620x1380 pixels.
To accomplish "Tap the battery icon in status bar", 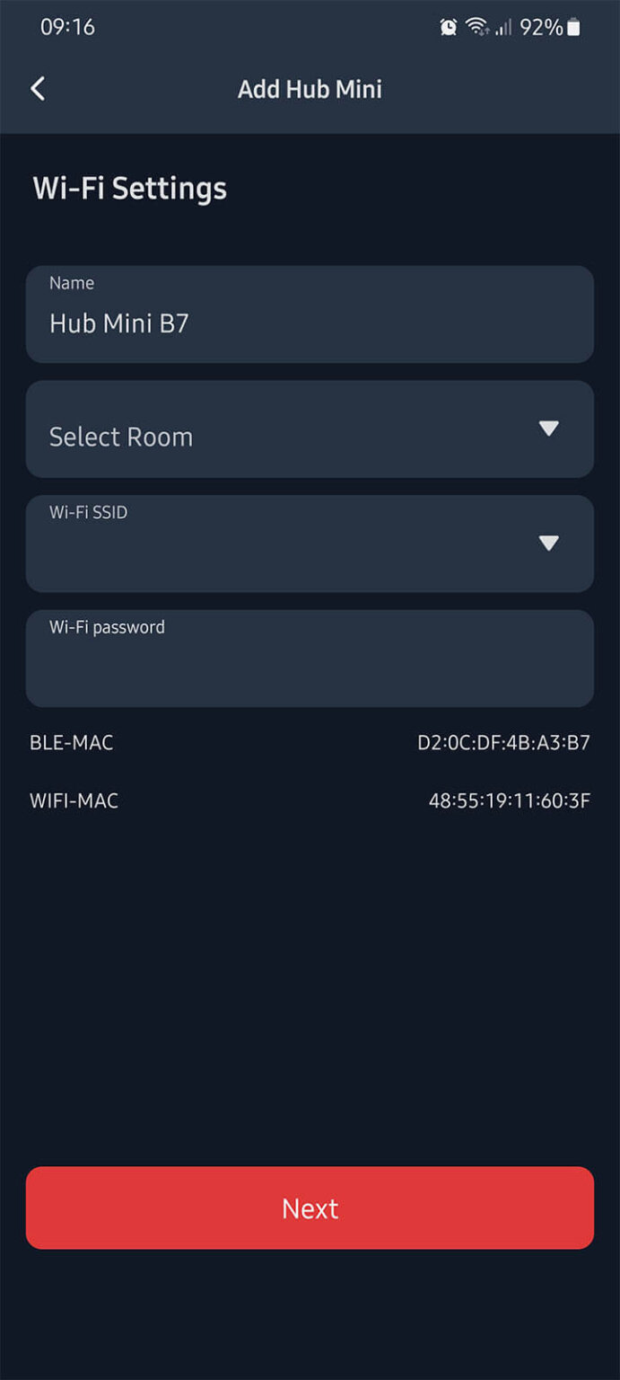I will [x=572, y=28].
